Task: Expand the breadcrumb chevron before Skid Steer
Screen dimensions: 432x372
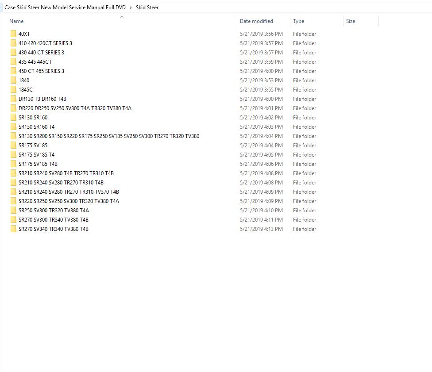Action: 131,8
